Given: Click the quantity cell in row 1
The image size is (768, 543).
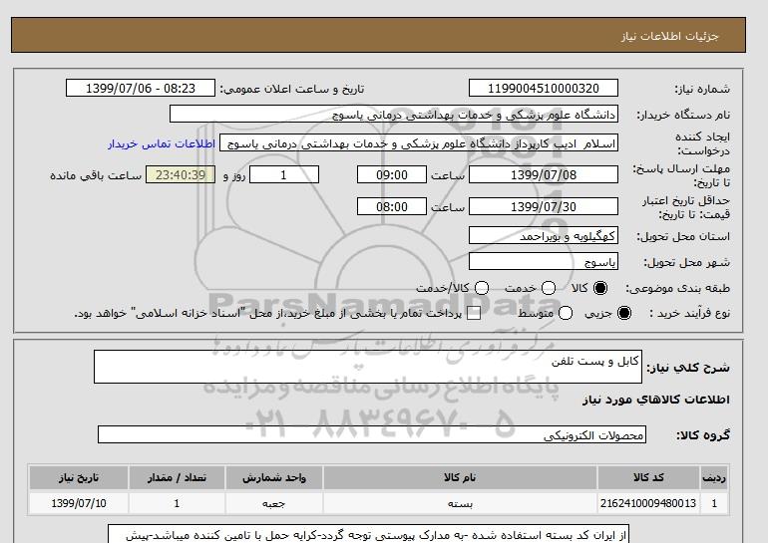Looking at the screenshot, I should (177, 503).
